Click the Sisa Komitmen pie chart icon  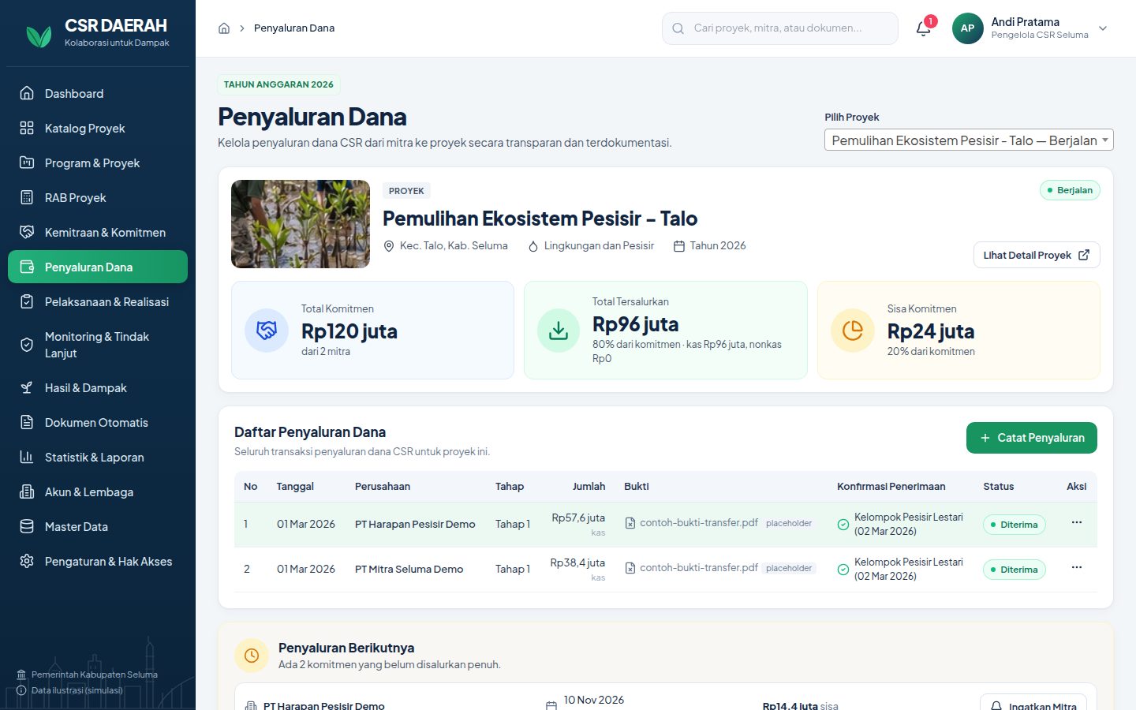pos(853,330)
